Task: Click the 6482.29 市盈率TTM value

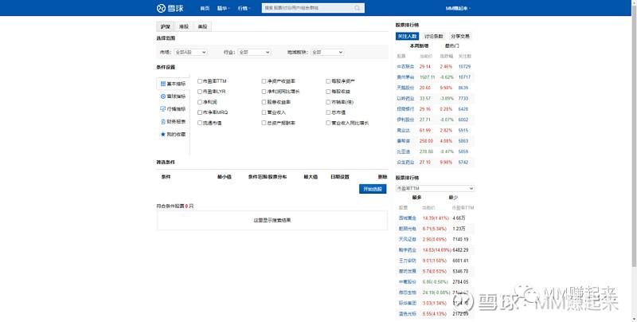Action: [461, 250]
